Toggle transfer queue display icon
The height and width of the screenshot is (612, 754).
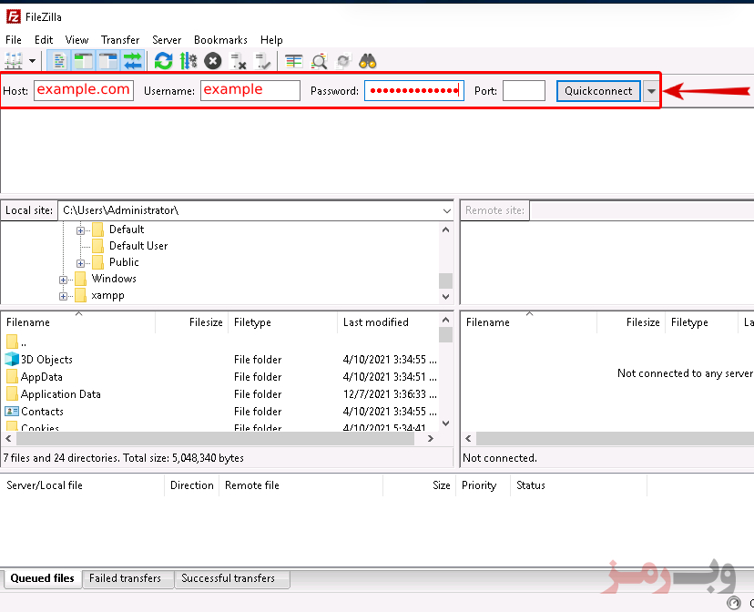[x=132, y=61]
